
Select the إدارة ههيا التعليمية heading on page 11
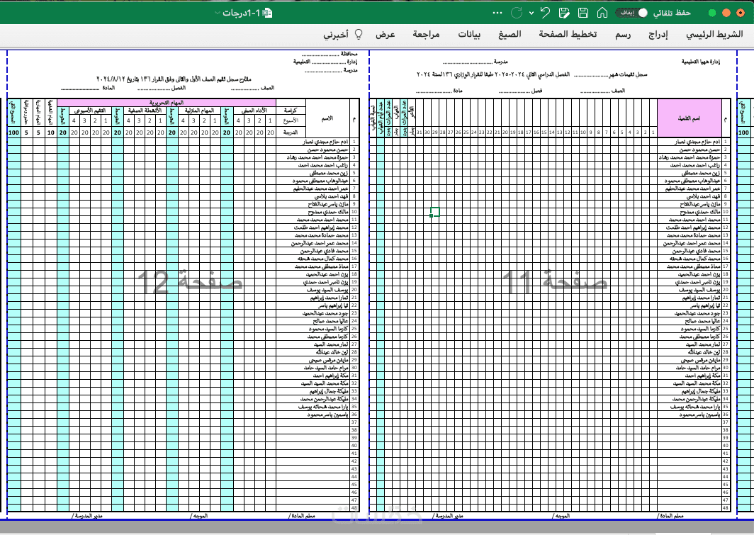(701, 62)
